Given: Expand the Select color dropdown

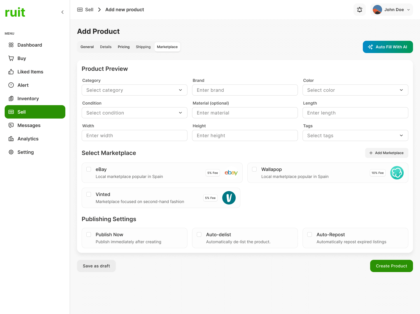Looking at the screenshot, I should tap(355, 90).
